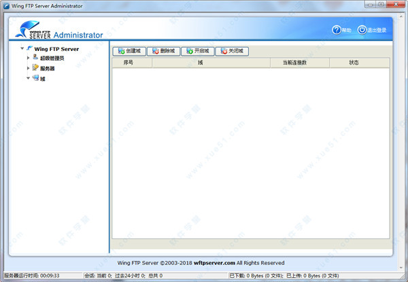Sort by the 序号 column header
This screenshot has width=408, height=282.
tap(132, 63)
